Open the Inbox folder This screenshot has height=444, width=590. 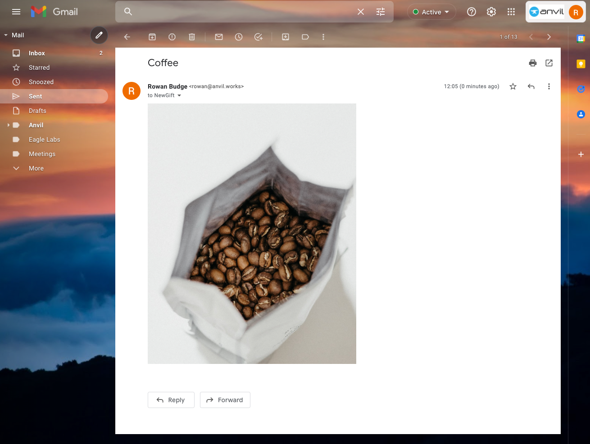point(37,53)
